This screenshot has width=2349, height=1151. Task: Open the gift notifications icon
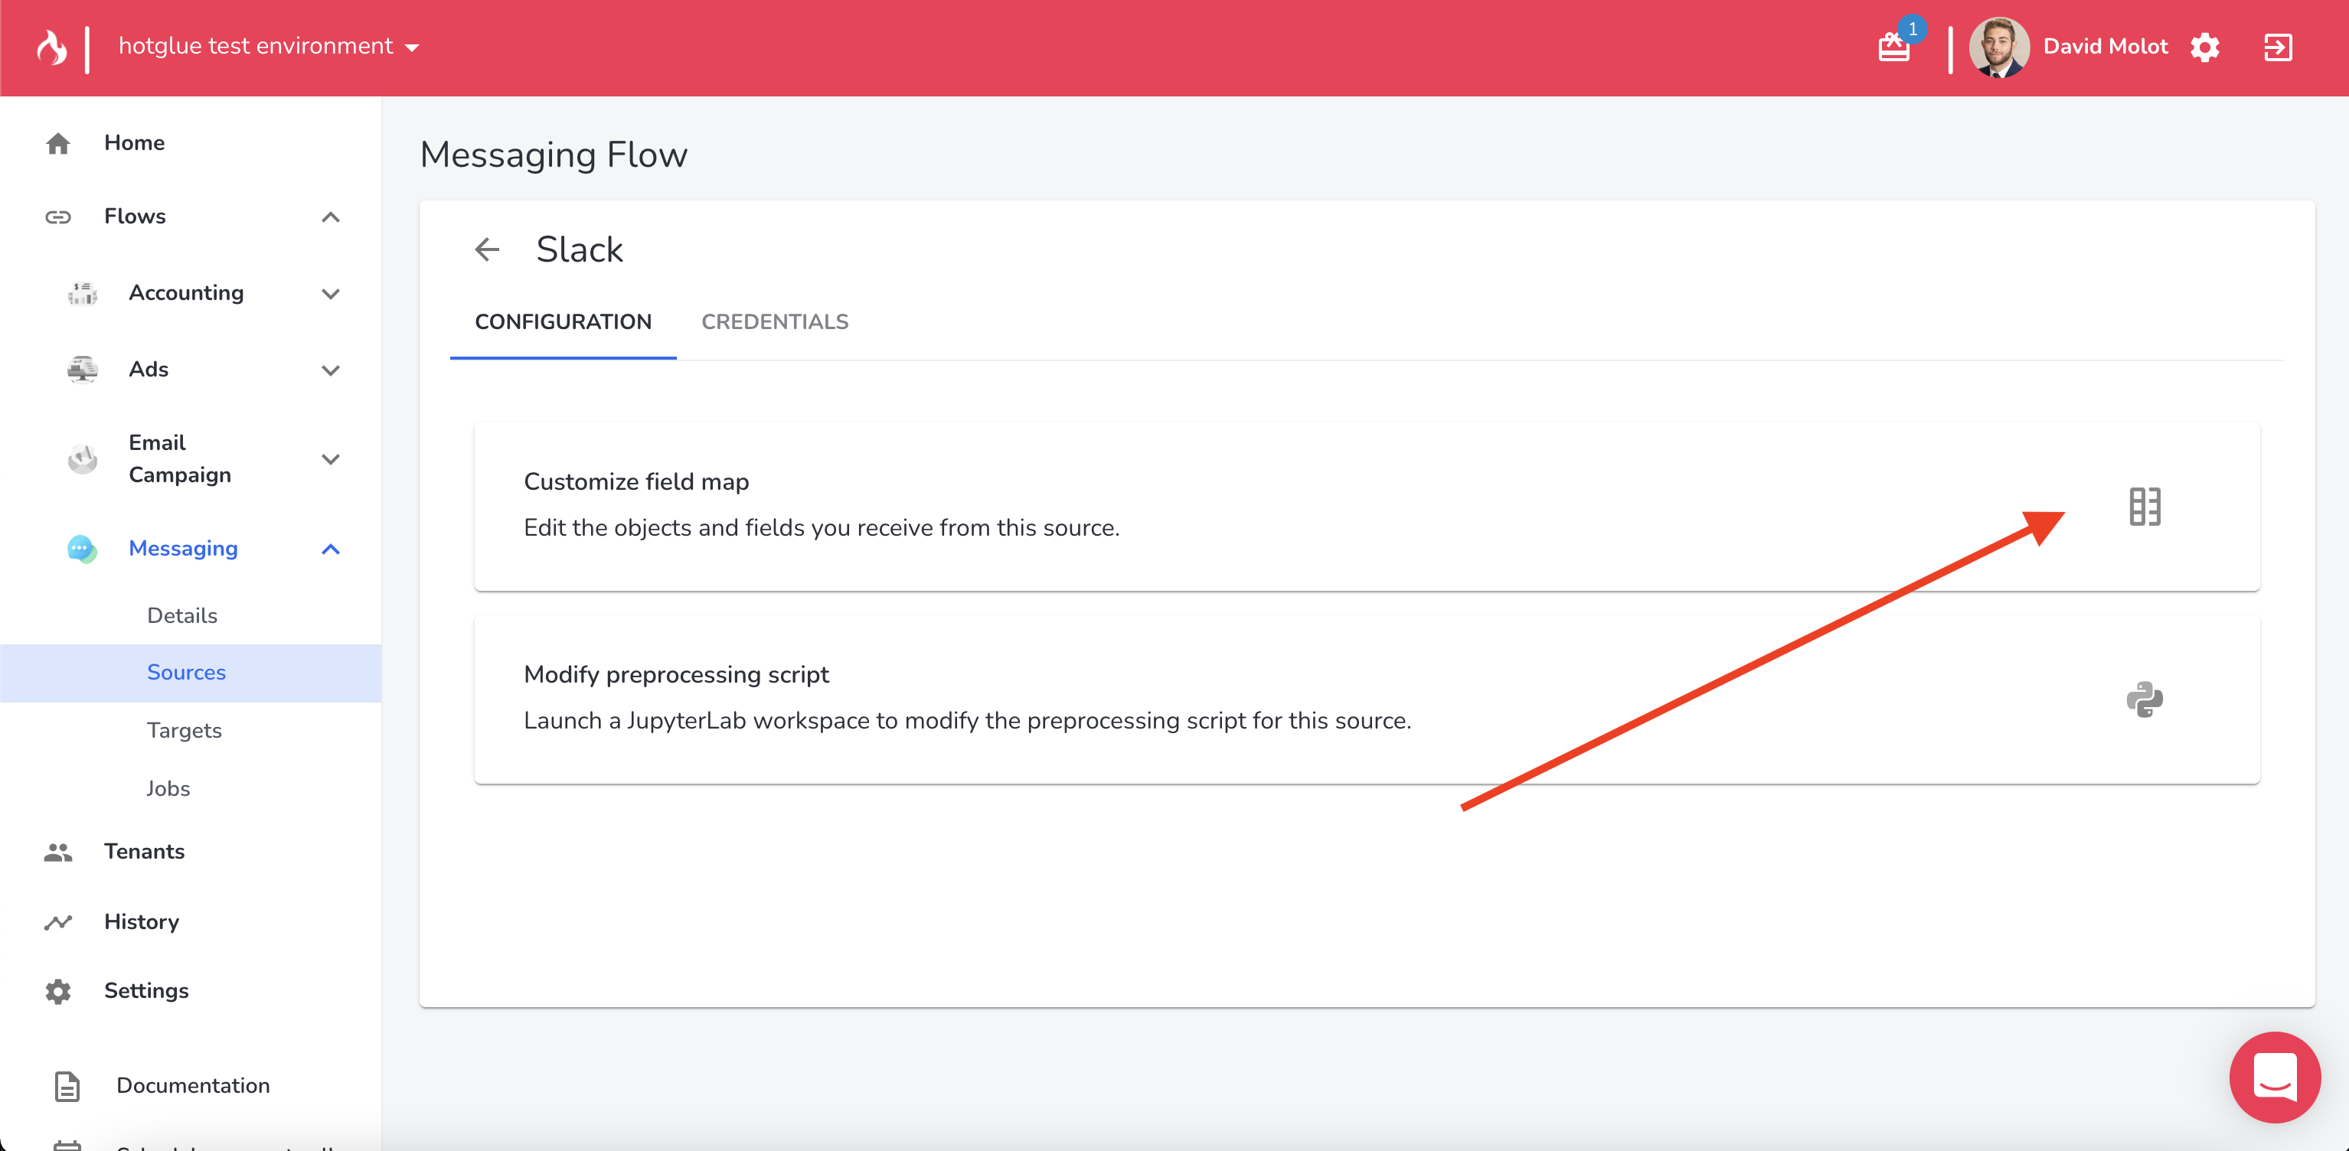1893,47
